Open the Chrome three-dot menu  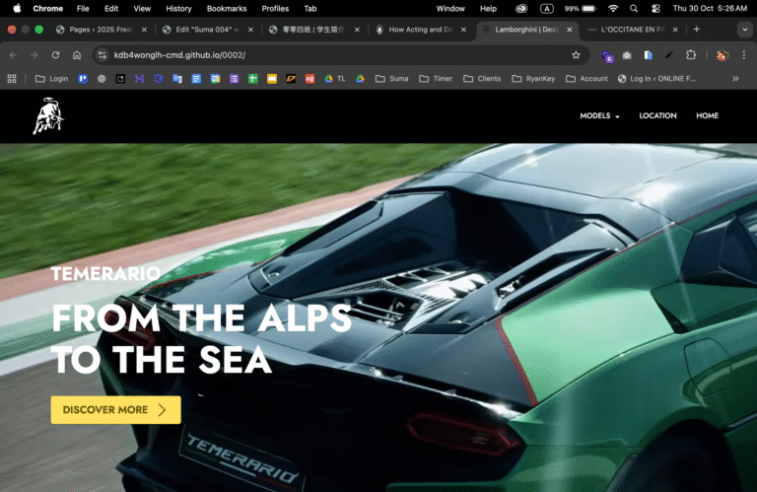(744, 55)
